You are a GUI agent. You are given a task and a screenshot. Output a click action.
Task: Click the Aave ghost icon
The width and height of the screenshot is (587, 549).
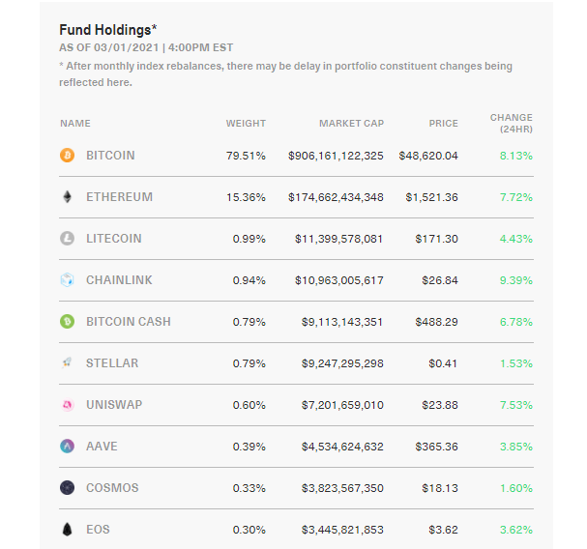tap(67, 447)
